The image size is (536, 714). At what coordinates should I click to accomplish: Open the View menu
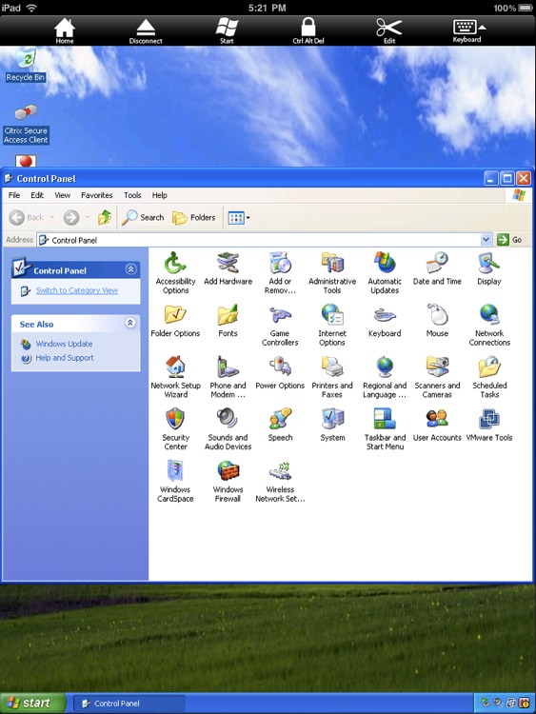63,195
